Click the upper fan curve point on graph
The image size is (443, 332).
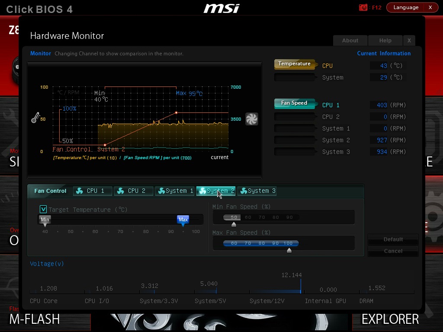(177, 113)
